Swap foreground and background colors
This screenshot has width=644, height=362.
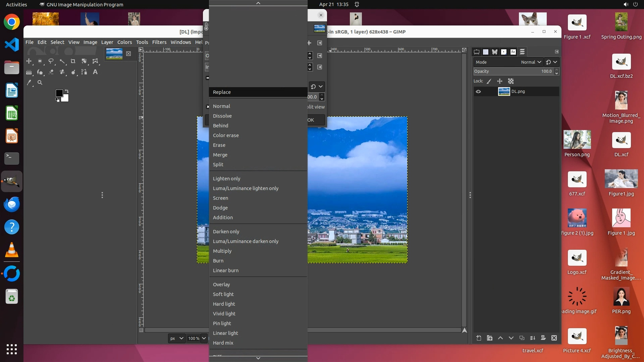point(67,91)
